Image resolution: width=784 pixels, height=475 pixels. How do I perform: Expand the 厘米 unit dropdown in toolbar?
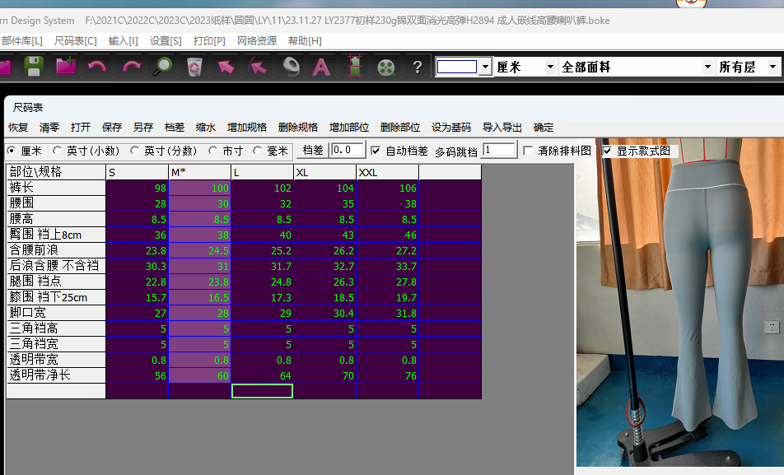click(x=549, y=67)
